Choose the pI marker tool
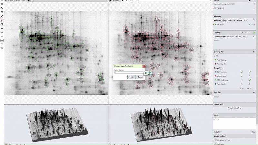258x145 pixels. (2, 36)
